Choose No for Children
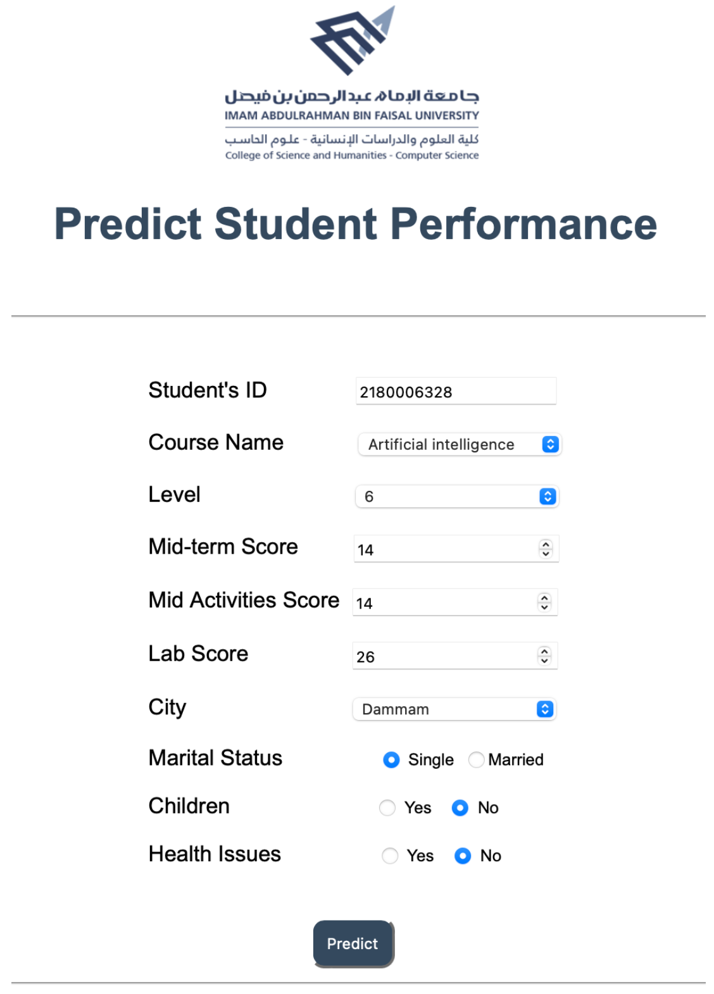Viewport: 714px width, 994px height. pos(460,808)
